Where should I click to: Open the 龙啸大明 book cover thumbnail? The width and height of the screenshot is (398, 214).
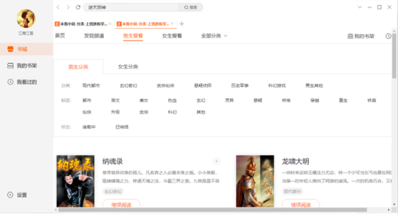tap(255, 181)
